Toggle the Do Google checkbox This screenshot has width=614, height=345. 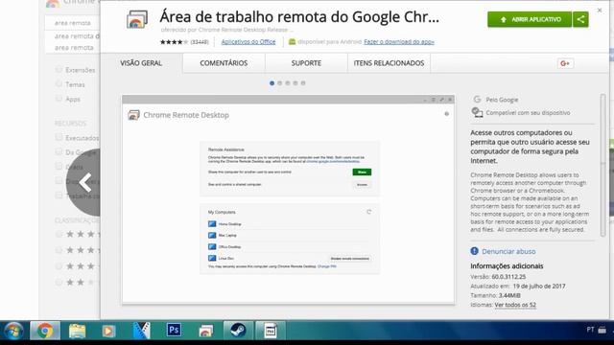tap(59, 151)
